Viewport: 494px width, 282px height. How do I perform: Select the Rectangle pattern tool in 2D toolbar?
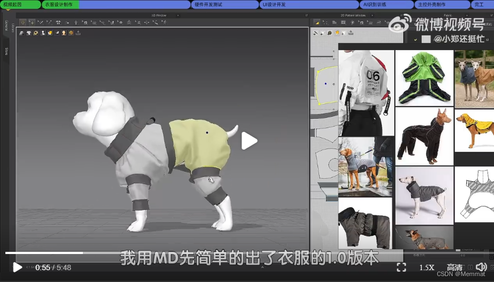click(343, 23)
